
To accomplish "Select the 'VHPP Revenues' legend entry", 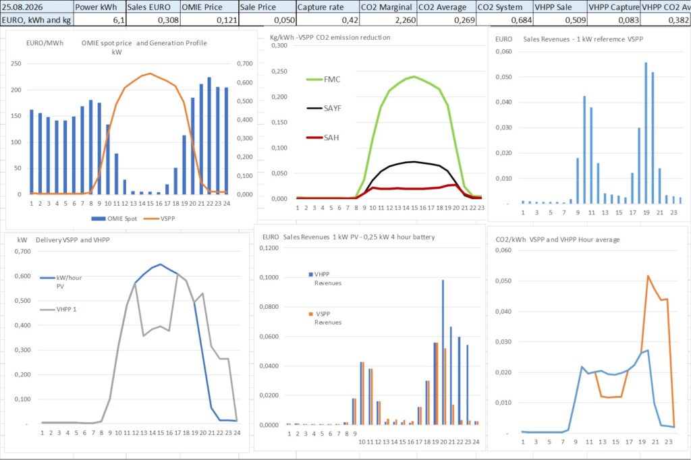I will (x=325, y=279).
